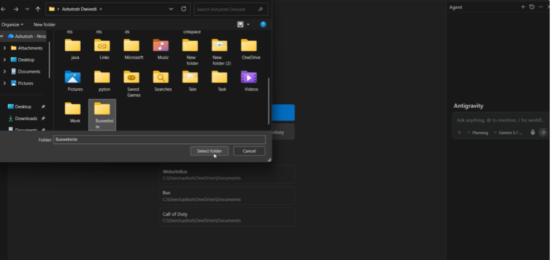Viewport: 551px width, 260px height.
Task: Select Attachments in navigation pane
Action: 26,48
